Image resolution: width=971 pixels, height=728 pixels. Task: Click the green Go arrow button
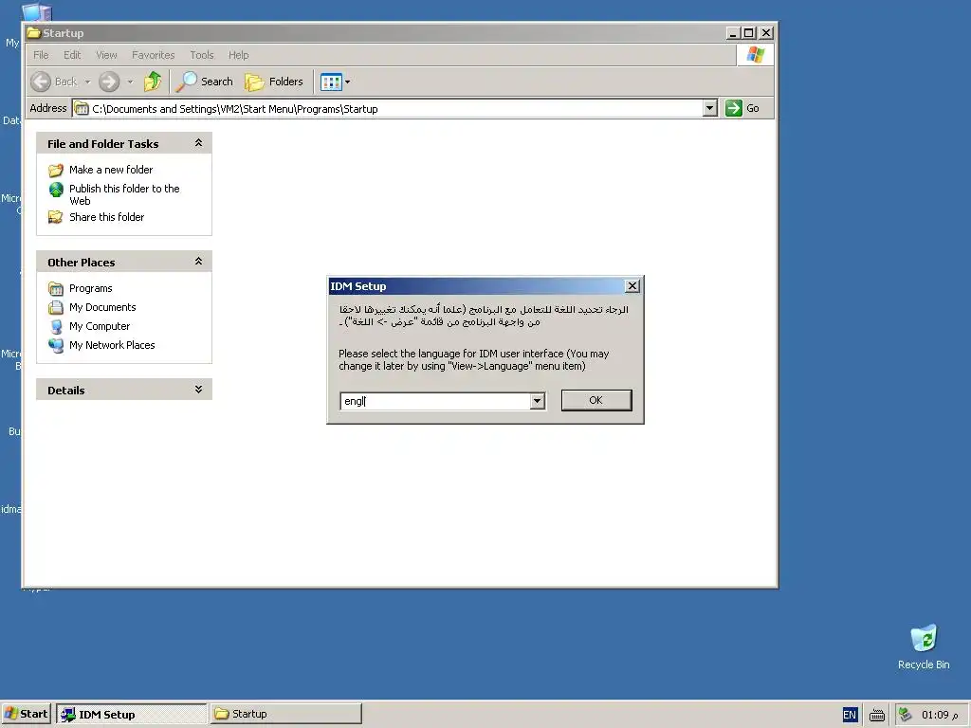pos(734,108)
